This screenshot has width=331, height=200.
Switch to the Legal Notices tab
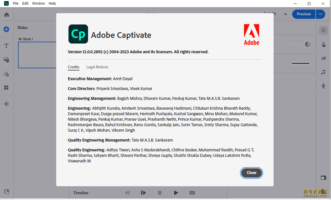pyautogui.click(x=97, y=67)
